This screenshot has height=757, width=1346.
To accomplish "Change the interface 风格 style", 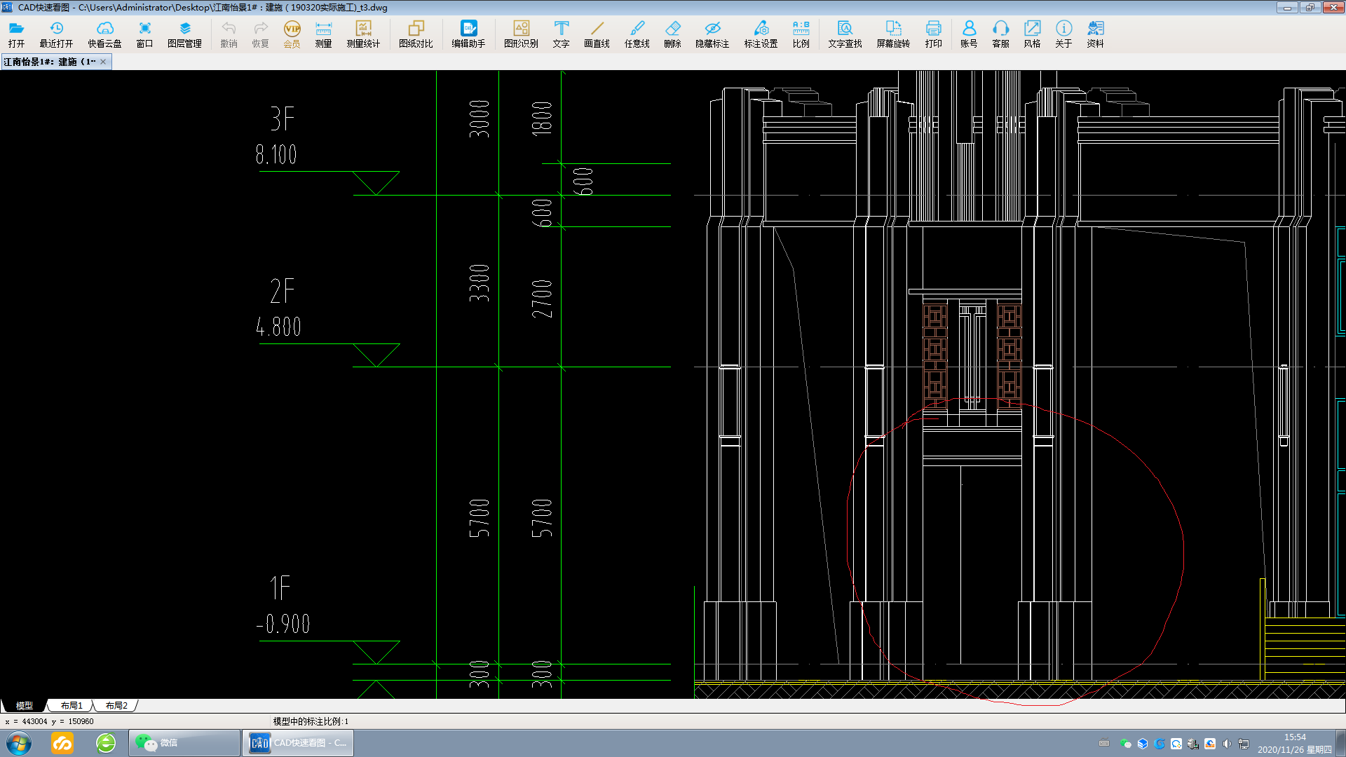I will click(1032, 34).
